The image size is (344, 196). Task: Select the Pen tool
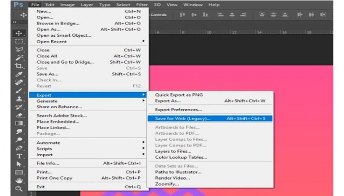coord(19,148)
